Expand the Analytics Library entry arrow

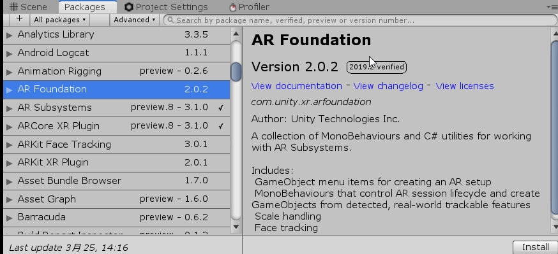(x=10, y=35)
